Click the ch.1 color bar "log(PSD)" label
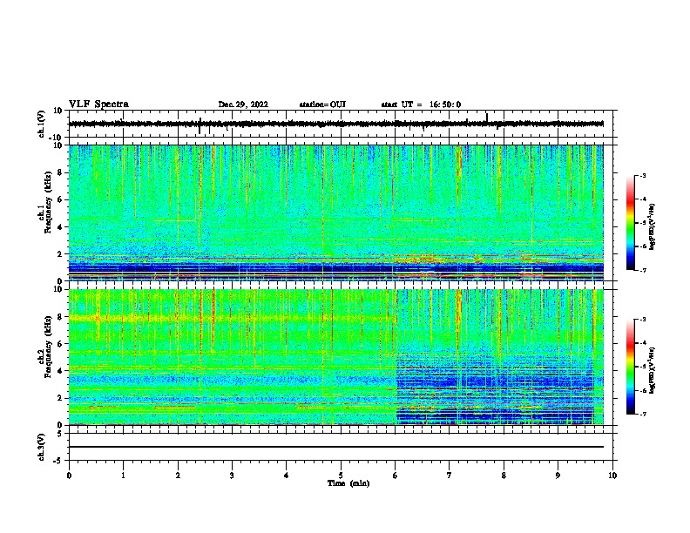 (652, 226)
